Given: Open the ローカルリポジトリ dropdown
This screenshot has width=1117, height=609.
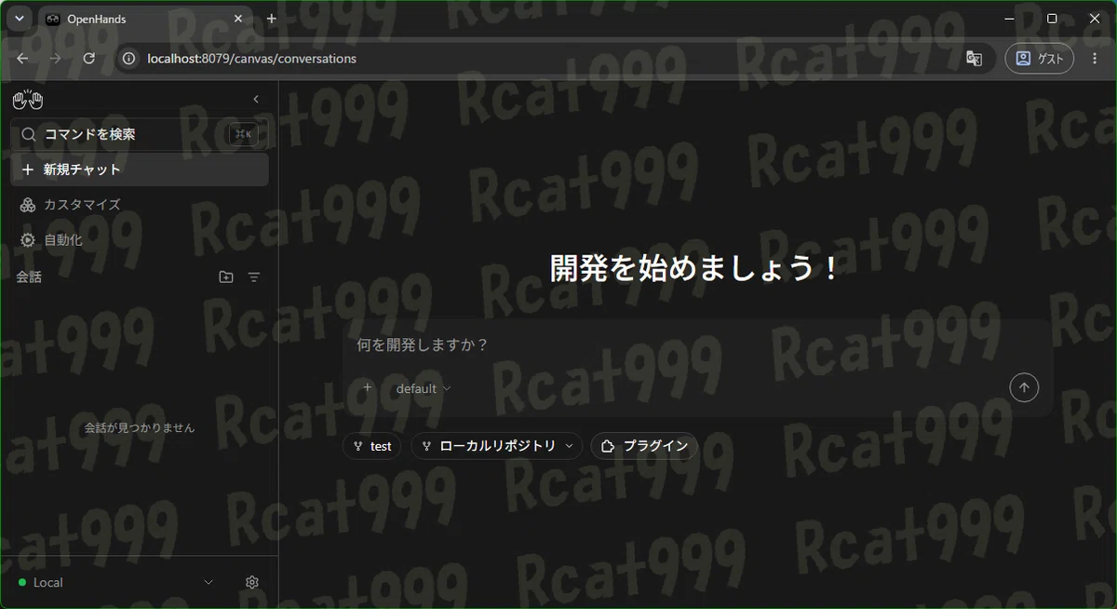Looking at the screenshot, I should click(x=497, y=446).
